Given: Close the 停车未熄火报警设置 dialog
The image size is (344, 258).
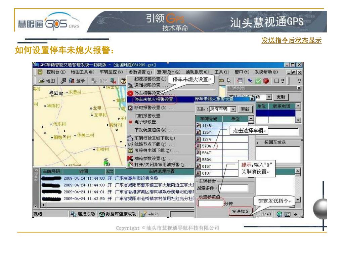Looking at the screenshot, I should click(x=252, y=99).
